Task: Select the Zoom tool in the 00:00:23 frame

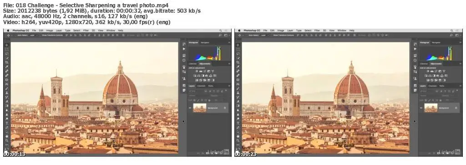Action: pyautogui.click(x=238, y=140)
